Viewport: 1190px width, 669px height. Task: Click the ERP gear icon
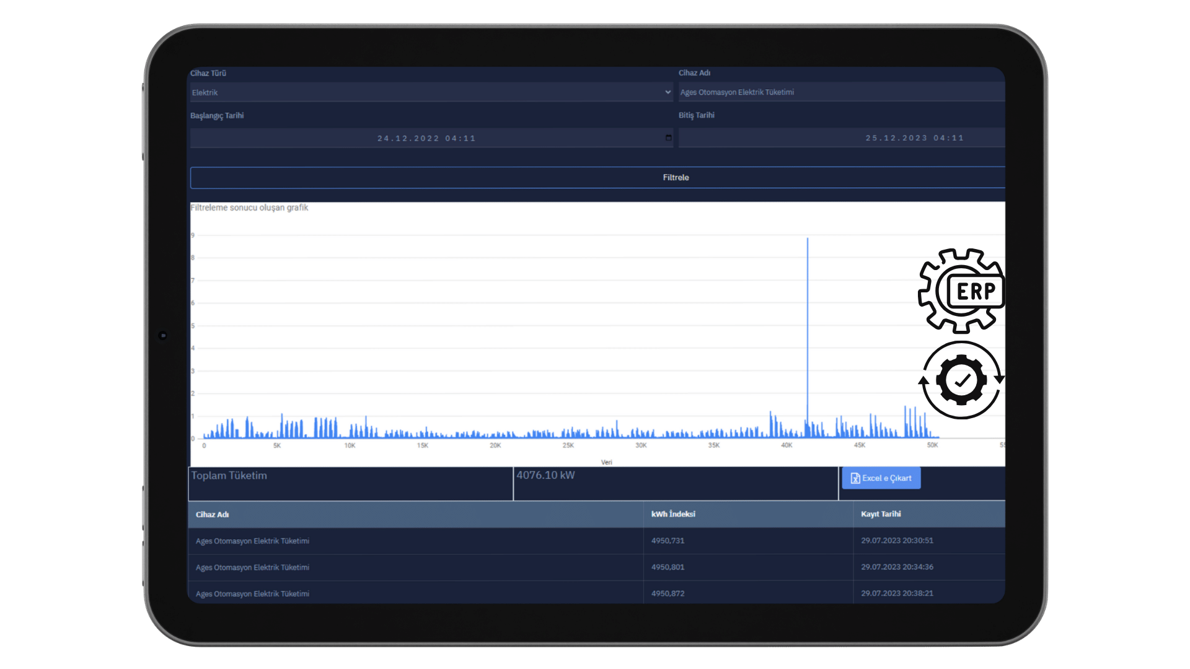[x=961, y=291]
